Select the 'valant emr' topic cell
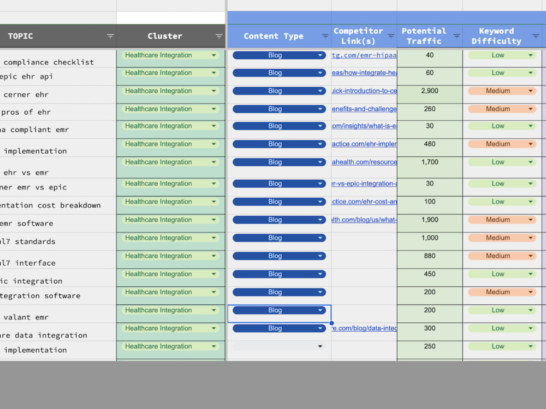The image size is (546, 409). 58,314
